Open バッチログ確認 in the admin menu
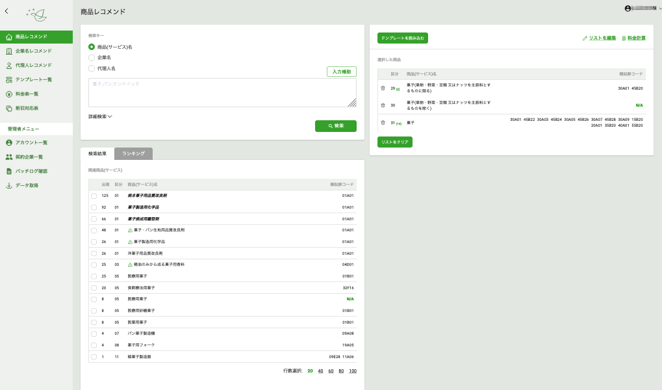This screenshot has height=390, width=662. click(31, 171)
